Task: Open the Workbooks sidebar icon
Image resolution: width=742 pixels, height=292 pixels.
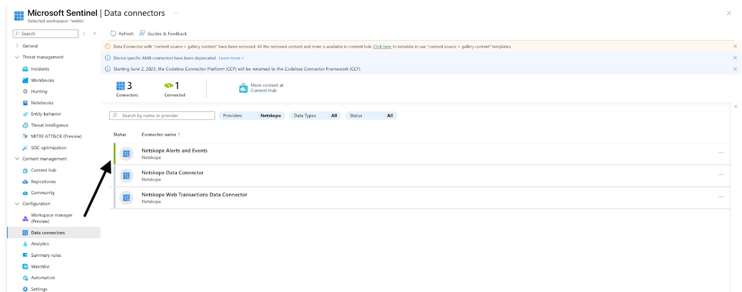Action: (26, 80)
